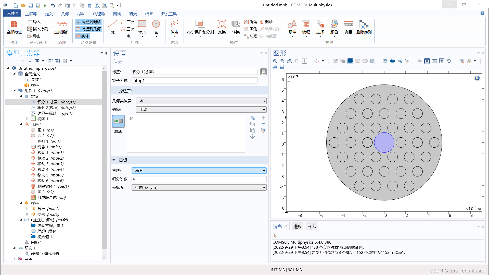Open the 选择 dropdown set to 手动

(201, 110)
